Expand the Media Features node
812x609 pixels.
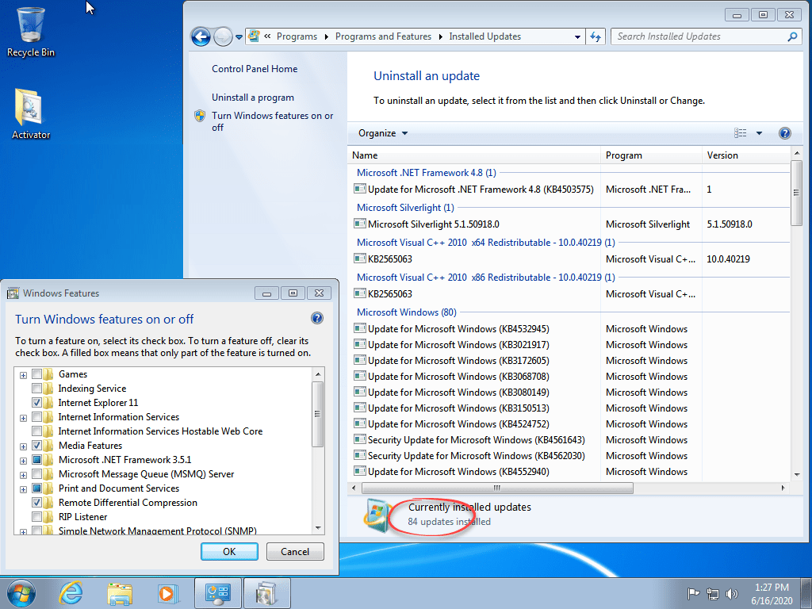[23, 446]
